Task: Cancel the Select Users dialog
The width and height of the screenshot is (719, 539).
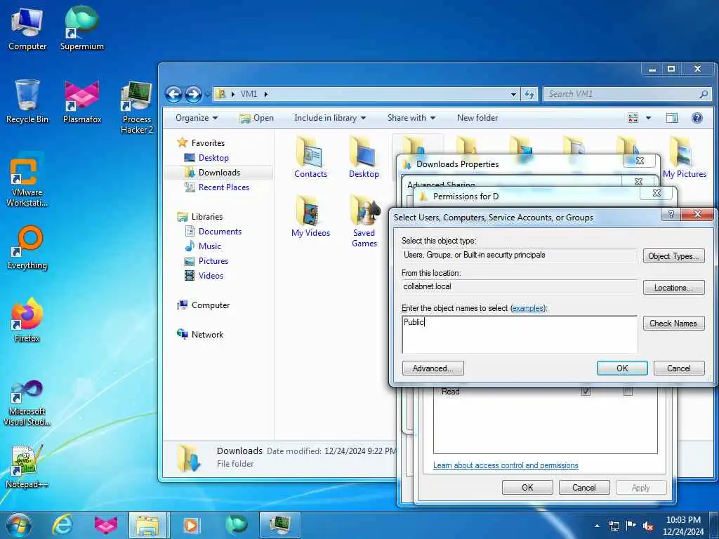Action: 679,368
